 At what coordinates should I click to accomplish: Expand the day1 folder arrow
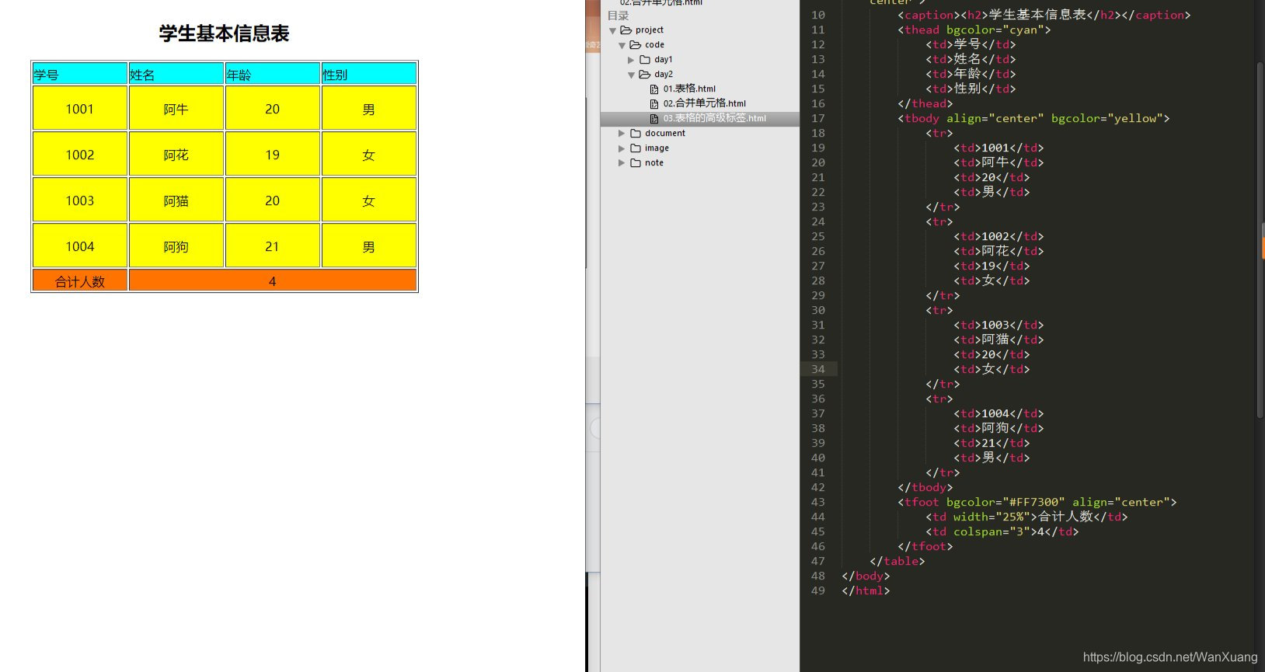(631, 60)
